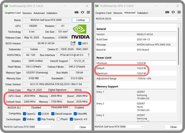Click the NVIDIA logo image
Image resolution: width=185 pixels, height=133 pixels.
(80, 31)
